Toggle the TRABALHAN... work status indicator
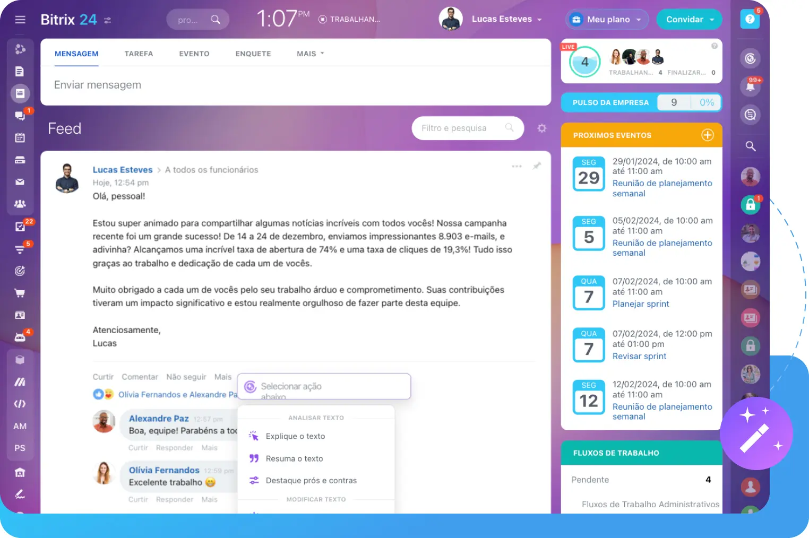The image size is (809, 538). (x=349, y=20)
